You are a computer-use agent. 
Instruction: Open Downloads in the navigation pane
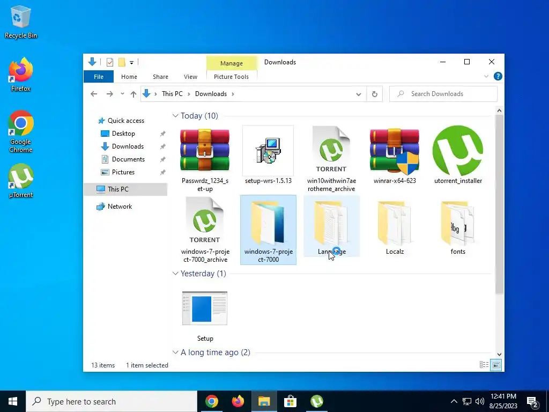click(128, 146)
